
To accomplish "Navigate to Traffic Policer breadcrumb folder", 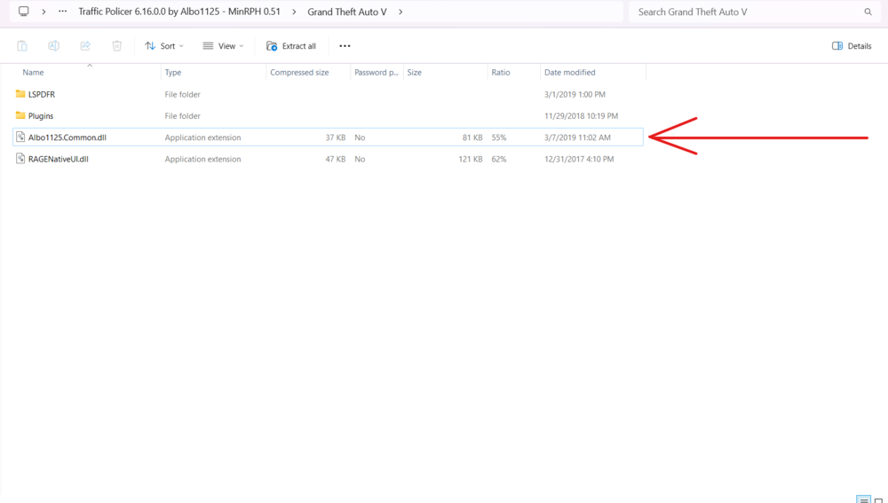I will pyautogui.click(x=185, y=12).
